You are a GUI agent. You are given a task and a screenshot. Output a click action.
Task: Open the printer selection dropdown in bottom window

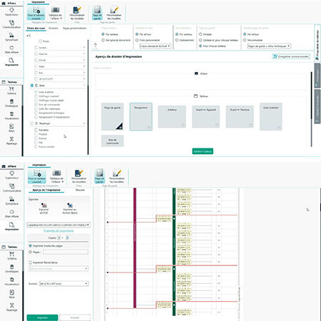[x=58, y=225]
